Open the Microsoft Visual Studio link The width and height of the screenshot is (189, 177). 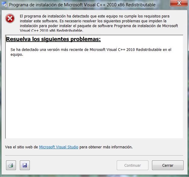(x=59, y=147)
